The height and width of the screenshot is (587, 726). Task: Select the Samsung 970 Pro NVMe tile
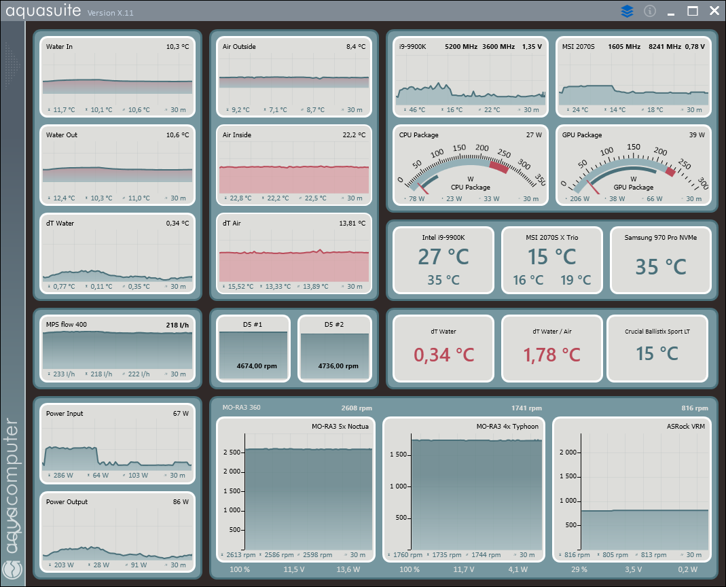pyautogui.click(x=661, y=260)
